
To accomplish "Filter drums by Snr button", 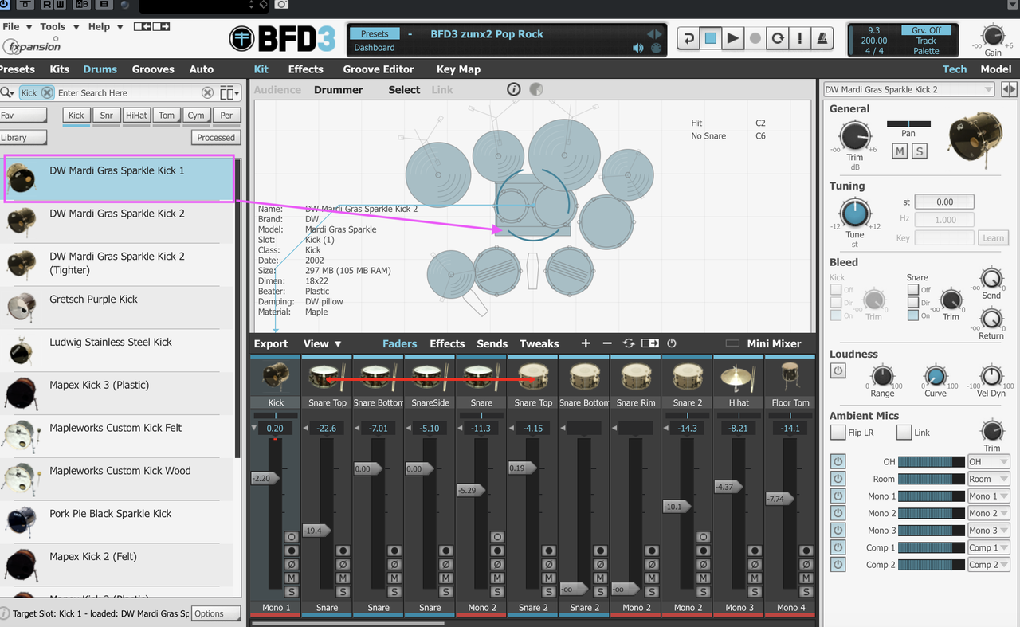I will click(x=107, y=116).
